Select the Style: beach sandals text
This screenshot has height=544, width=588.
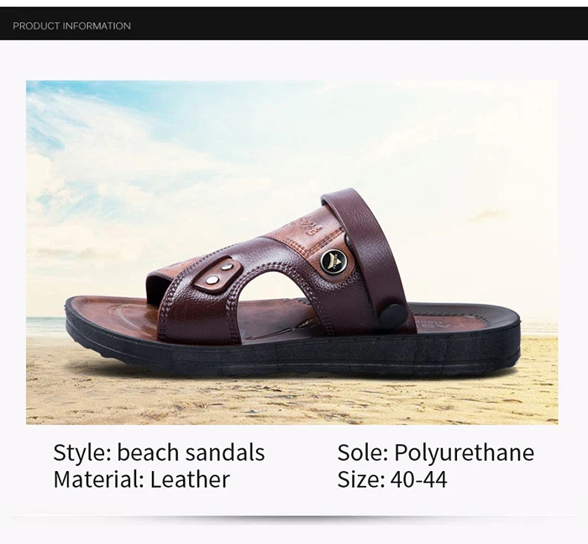point(159,452)
